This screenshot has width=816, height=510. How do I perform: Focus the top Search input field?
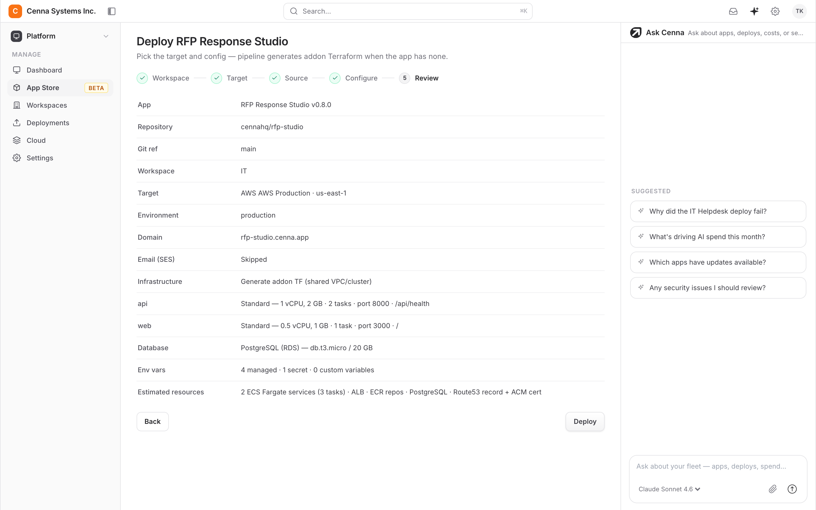click(408, 11)
